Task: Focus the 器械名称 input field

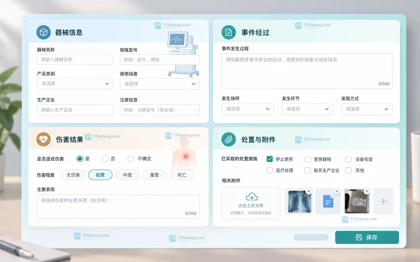Action: pyautogui.click(x=75, y=59)
